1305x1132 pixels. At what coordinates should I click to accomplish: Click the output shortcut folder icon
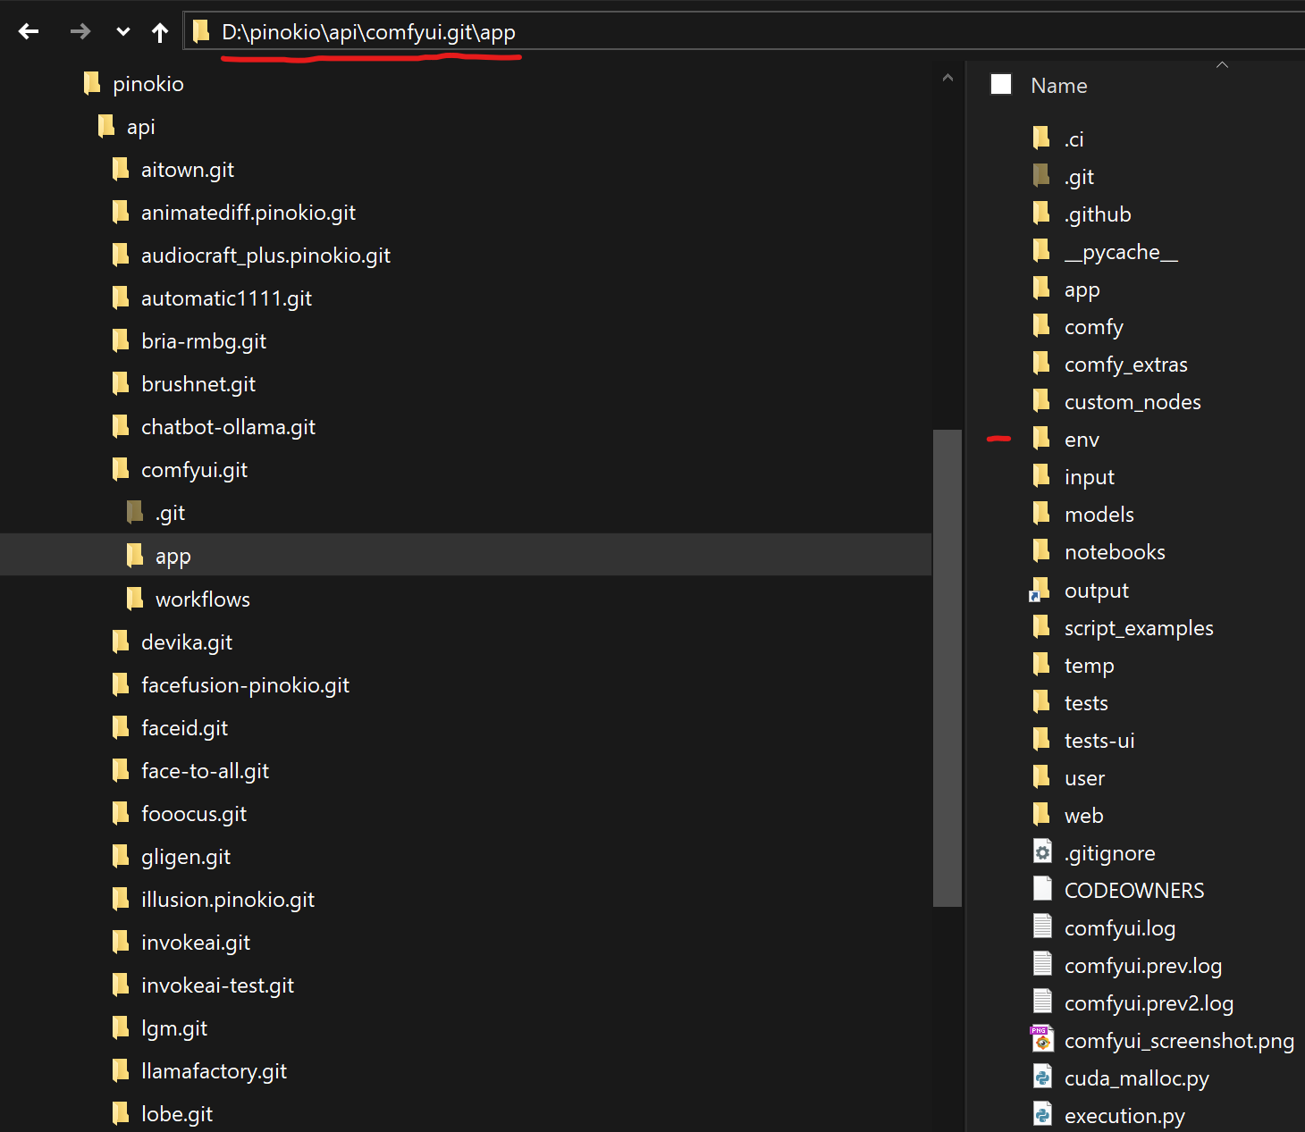[x=1040, y=591]
